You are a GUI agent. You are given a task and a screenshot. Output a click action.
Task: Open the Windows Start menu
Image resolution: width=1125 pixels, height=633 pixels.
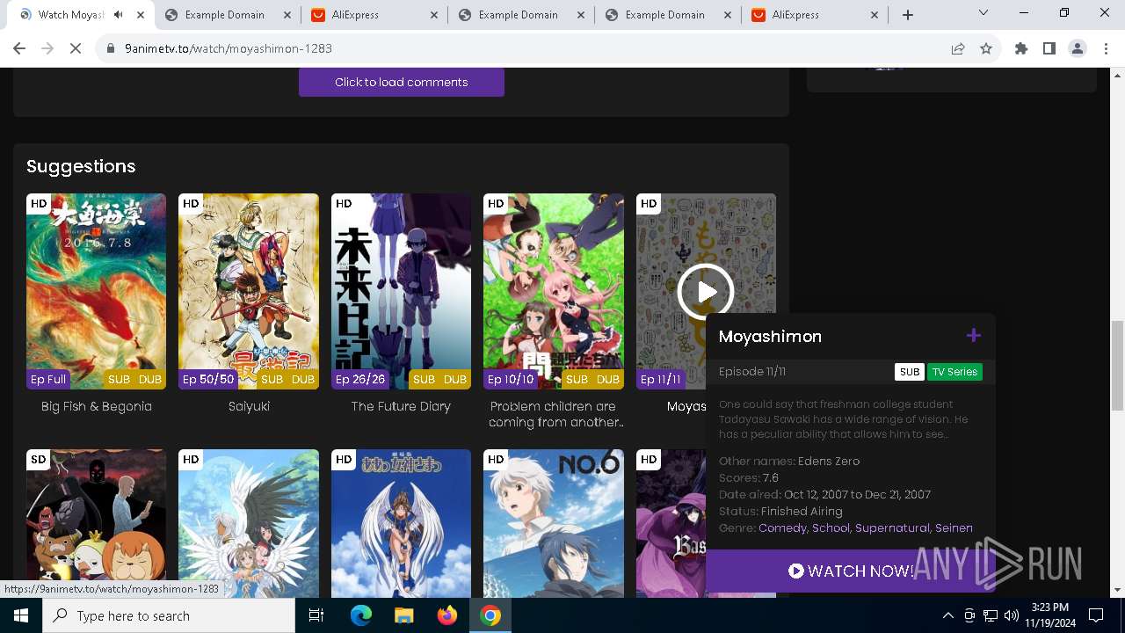pos(20,615)
